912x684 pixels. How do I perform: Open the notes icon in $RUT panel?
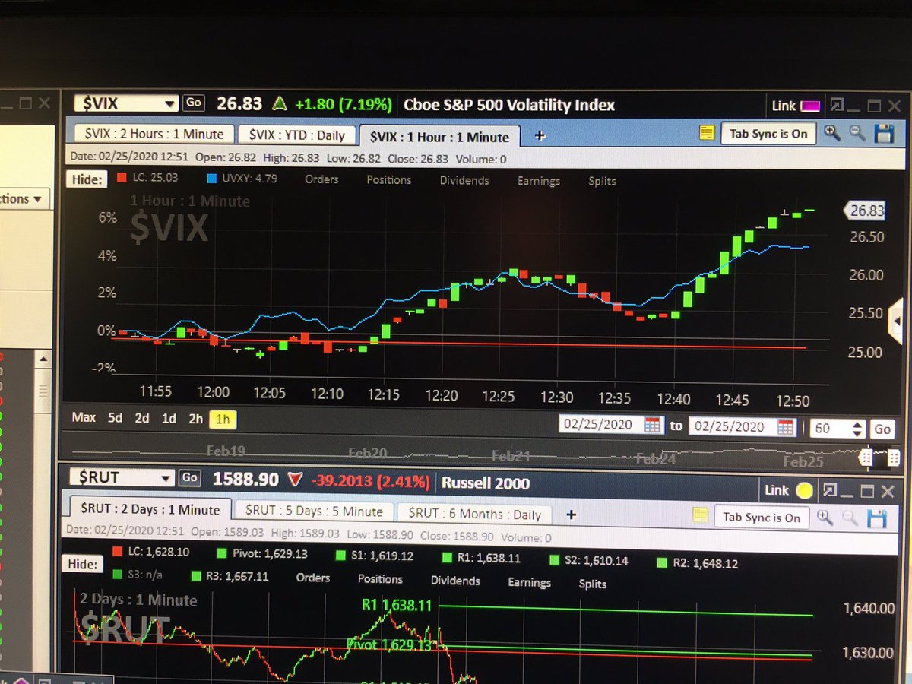click(700, 515)
